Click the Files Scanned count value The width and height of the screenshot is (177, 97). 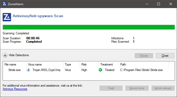134,42
